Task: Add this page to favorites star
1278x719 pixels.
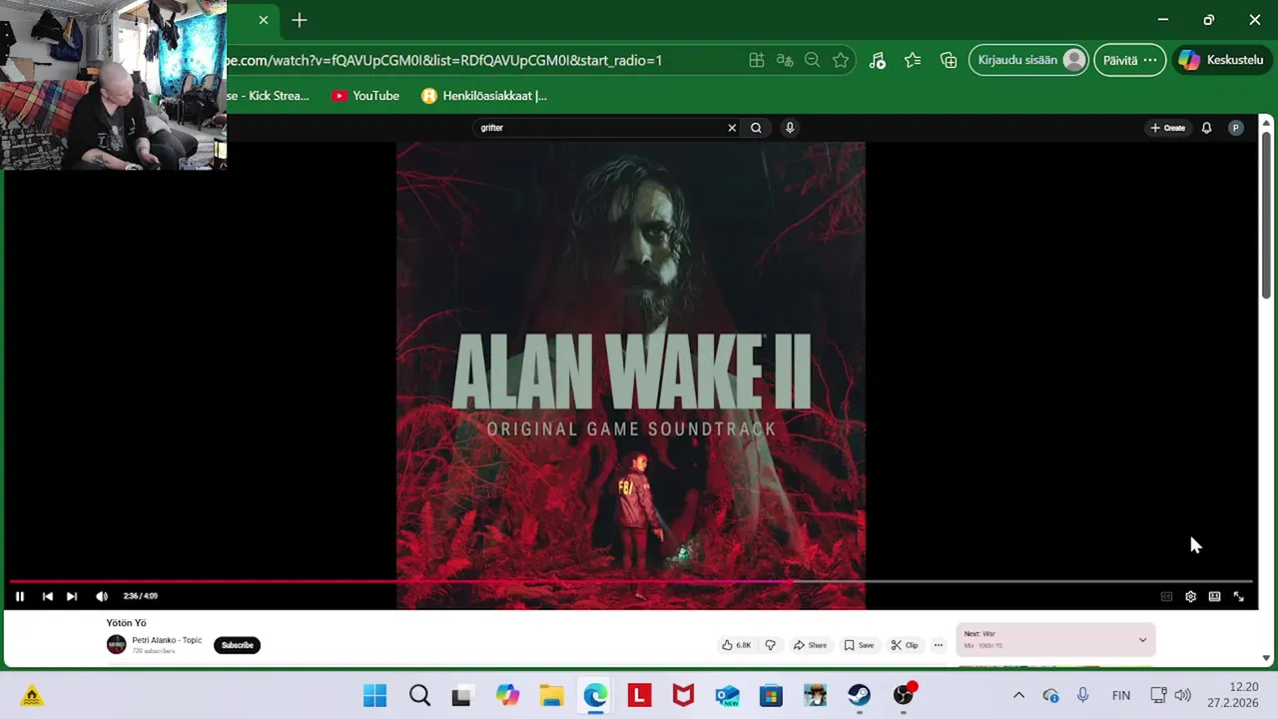Action: click(841, 60)
